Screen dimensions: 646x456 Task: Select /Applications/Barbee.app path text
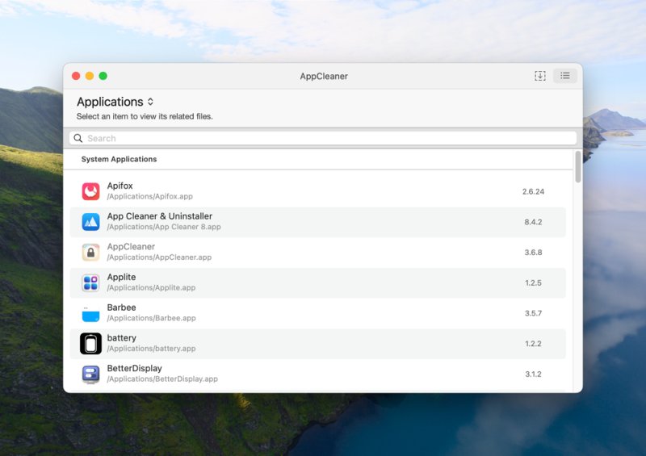(151, 318)
